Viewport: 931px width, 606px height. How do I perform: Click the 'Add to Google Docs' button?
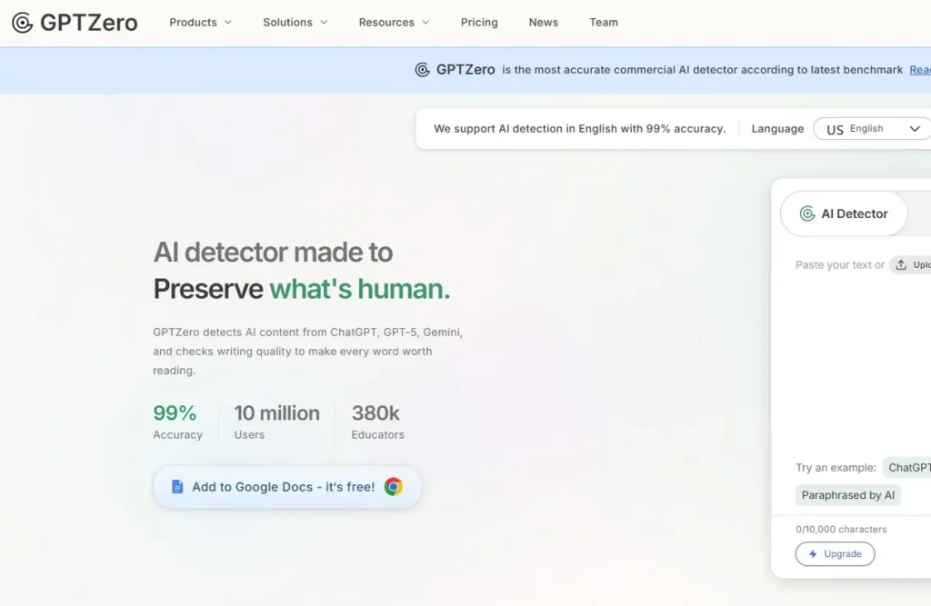pos(286,486)
